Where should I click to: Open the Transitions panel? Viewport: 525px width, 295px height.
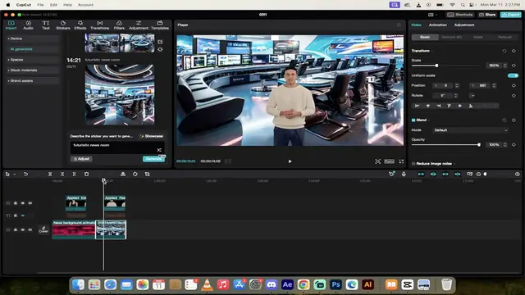click(x=100, y=25)
